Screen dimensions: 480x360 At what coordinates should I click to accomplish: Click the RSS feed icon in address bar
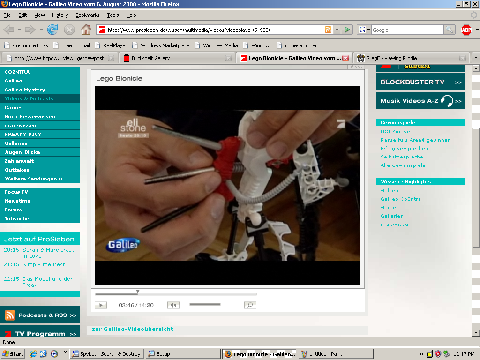[x=328, y=30]
